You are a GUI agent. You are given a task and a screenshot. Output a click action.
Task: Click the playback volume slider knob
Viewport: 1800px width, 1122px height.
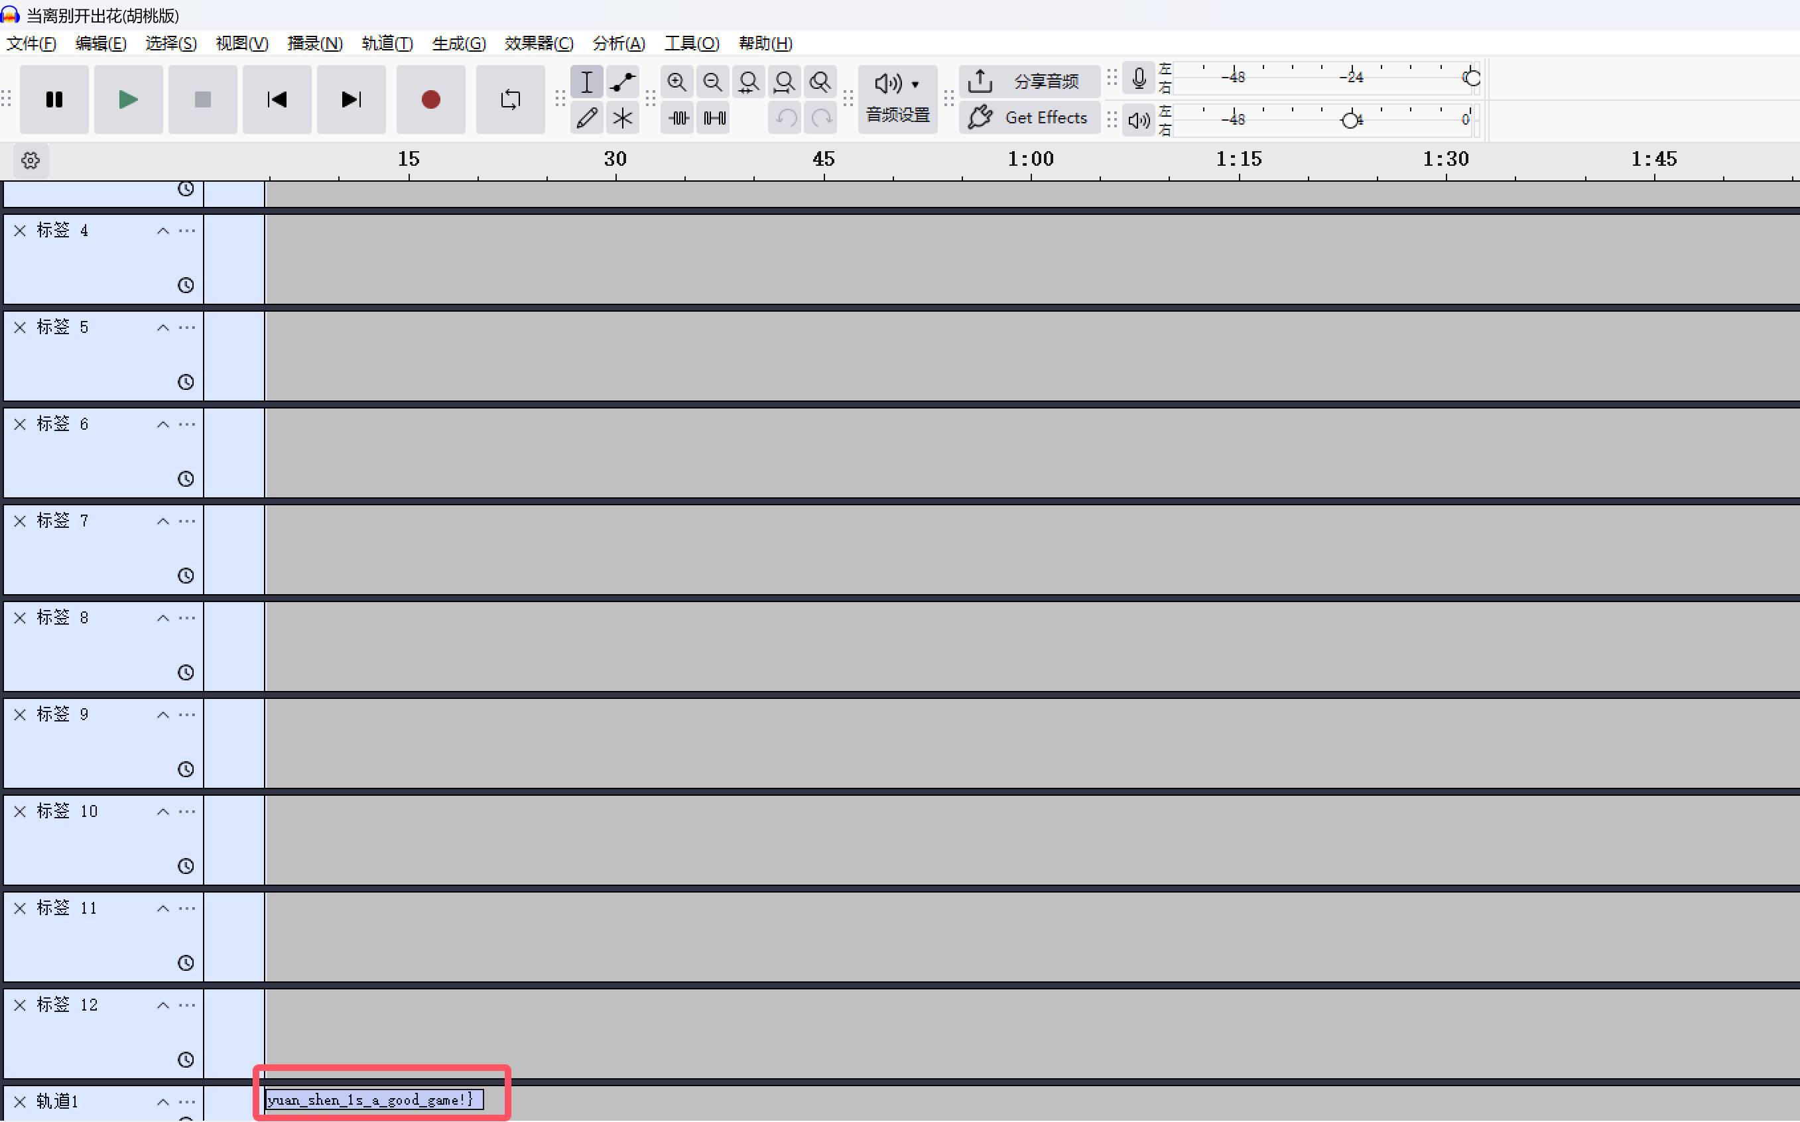[x=1350, y=119]
